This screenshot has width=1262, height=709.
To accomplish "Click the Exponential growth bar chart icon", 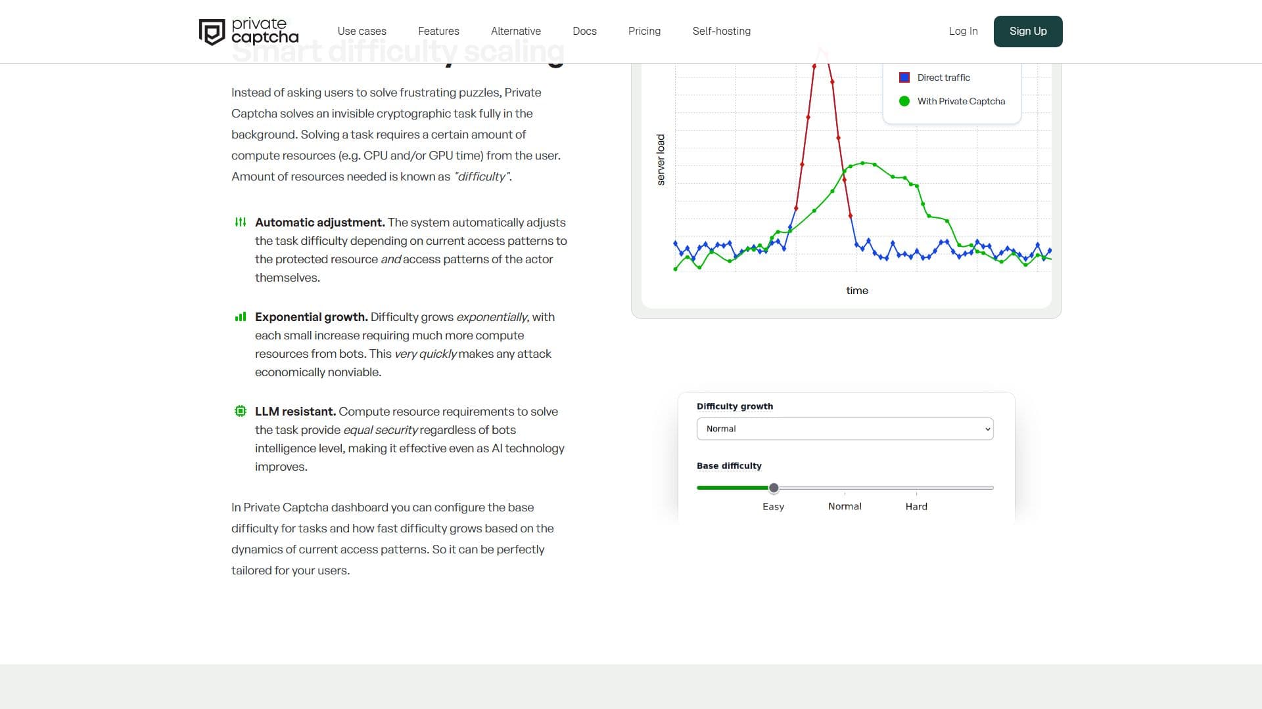I will 241,316.
